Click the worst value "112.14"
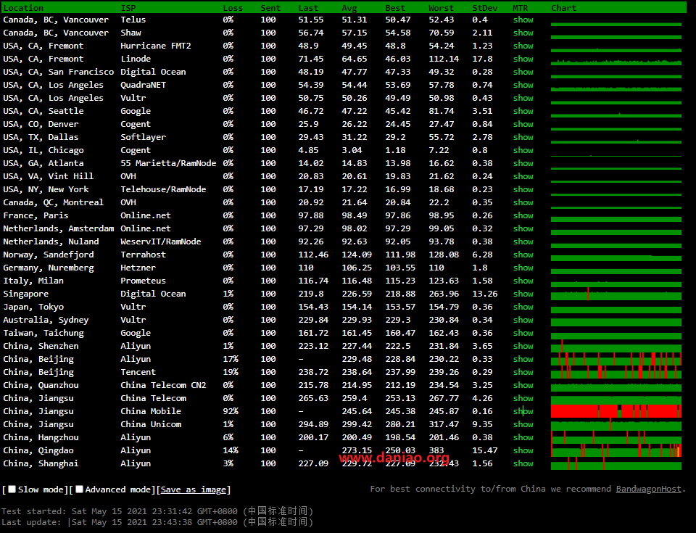The image size is (696, 533). coord(444,59)
